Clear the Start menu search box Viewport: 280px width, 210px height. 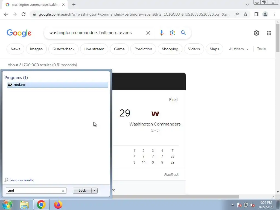pyautogui.click(x=63, y=191)
